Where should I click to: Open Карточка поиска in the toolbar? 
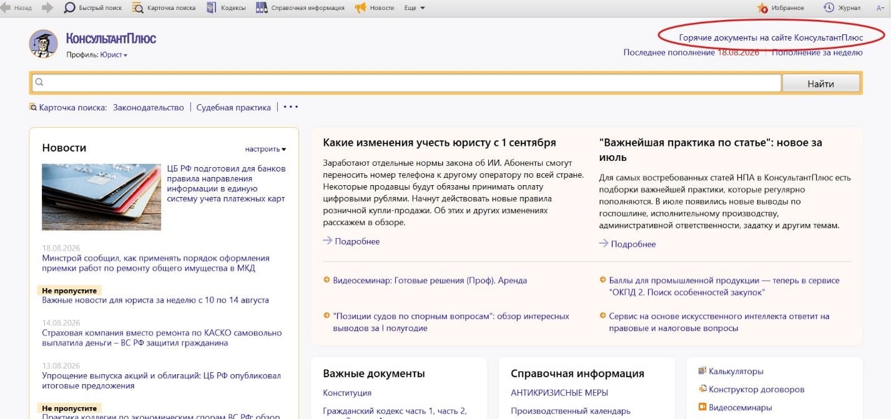164,8
